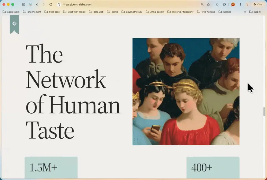This screenshot has height=180, width=267.
Task: Open the 'Art & design' bookmark folder
Action: point(155,12)
